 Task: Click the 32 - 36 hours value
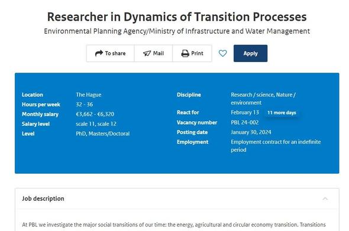tap(85, 104)
